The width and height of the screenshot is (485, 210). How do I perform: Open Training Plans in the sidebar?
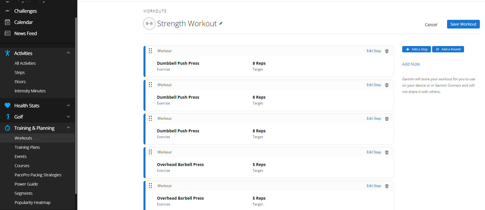(x=27, y=147)
